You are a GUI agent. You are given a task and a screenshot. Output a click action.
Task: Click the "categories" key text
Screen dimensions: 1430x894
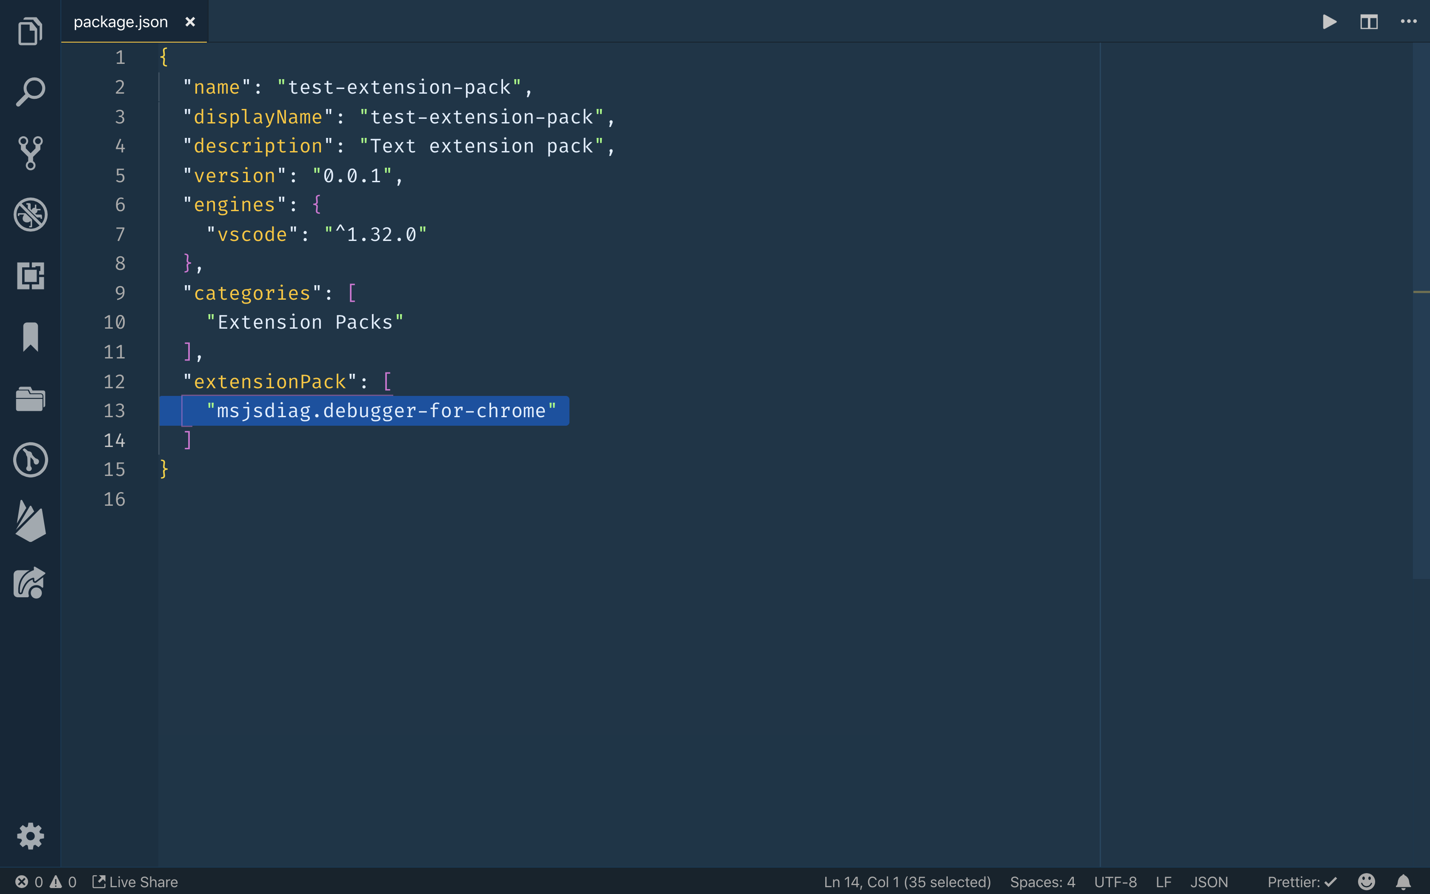tap(252, 293)
